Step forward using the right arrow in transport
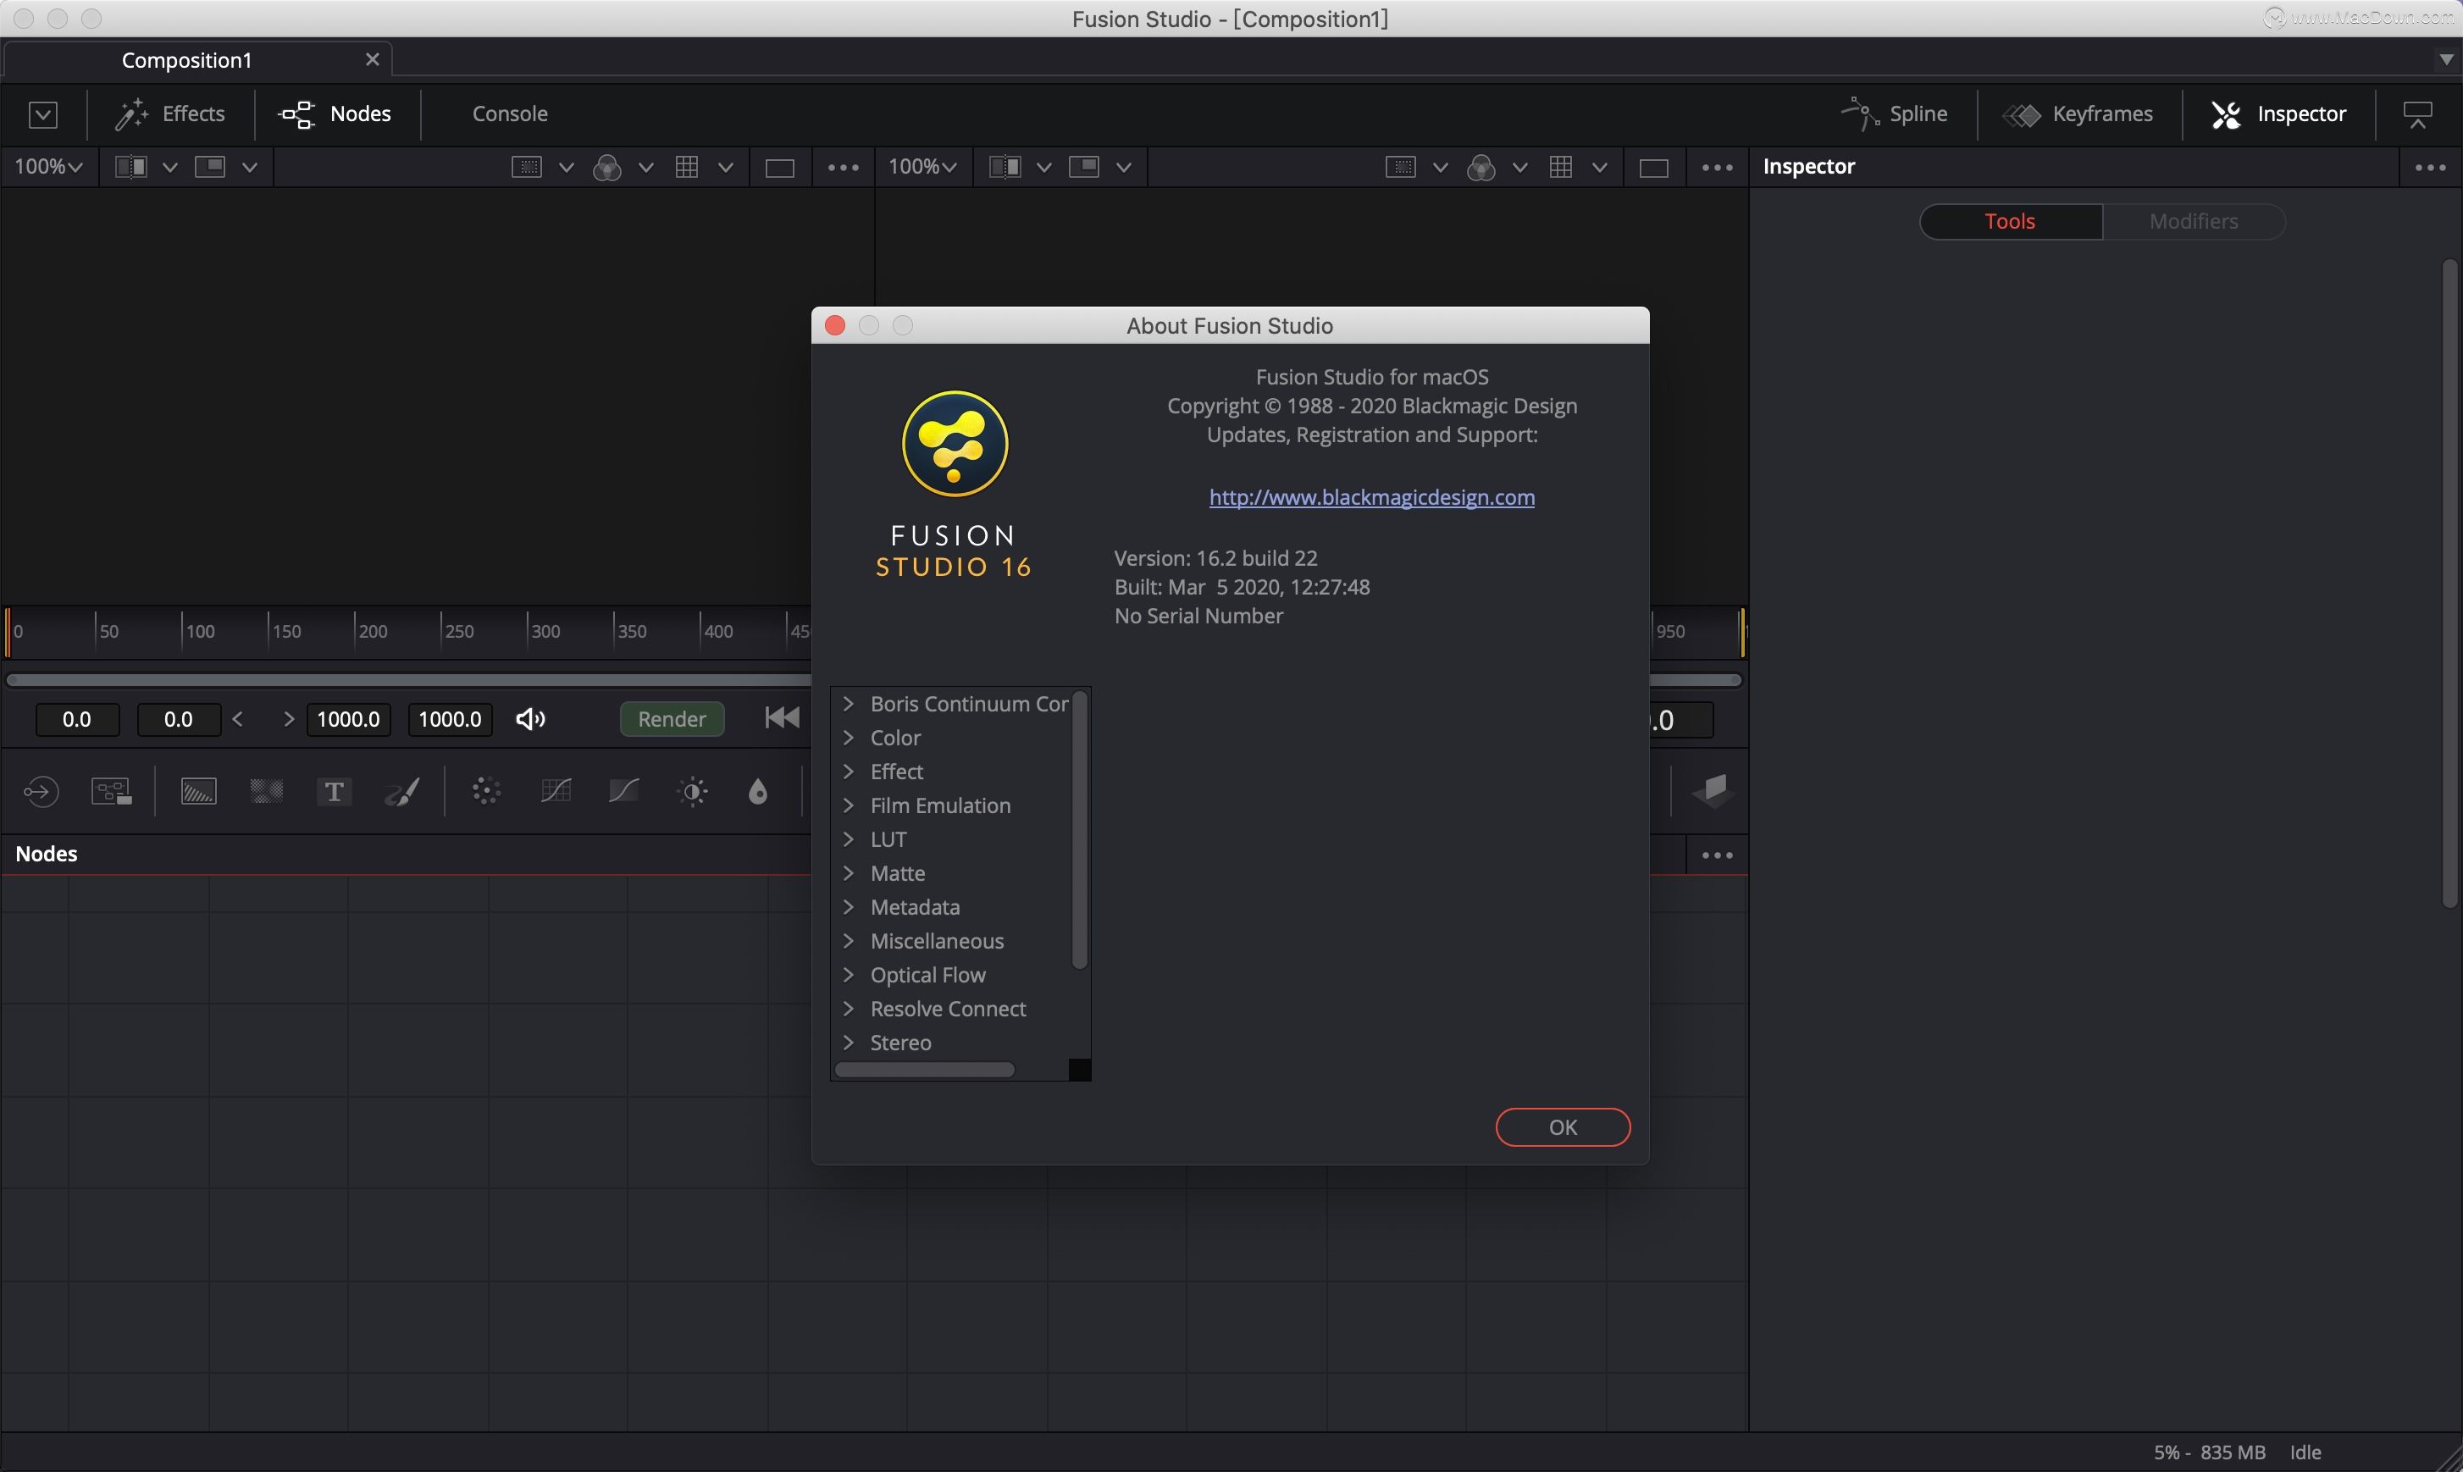Screen dimensions: 2463x1472 coord(289,719)
